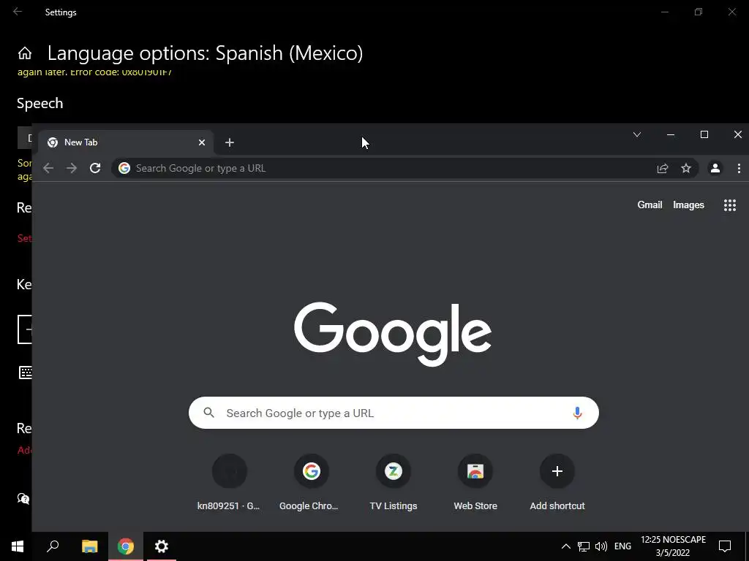Select the Speech section heading
The width and height of the screenshot is (749, 561).
pos(39,104)
